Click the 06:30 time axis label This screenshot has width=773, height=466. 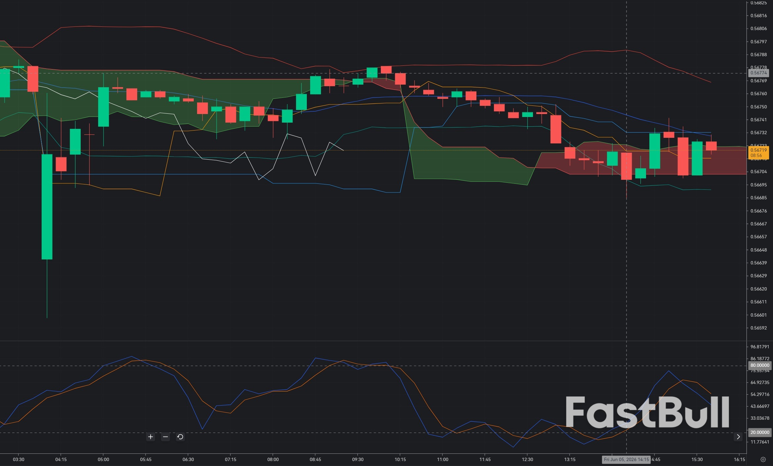(x=188, y=459)
